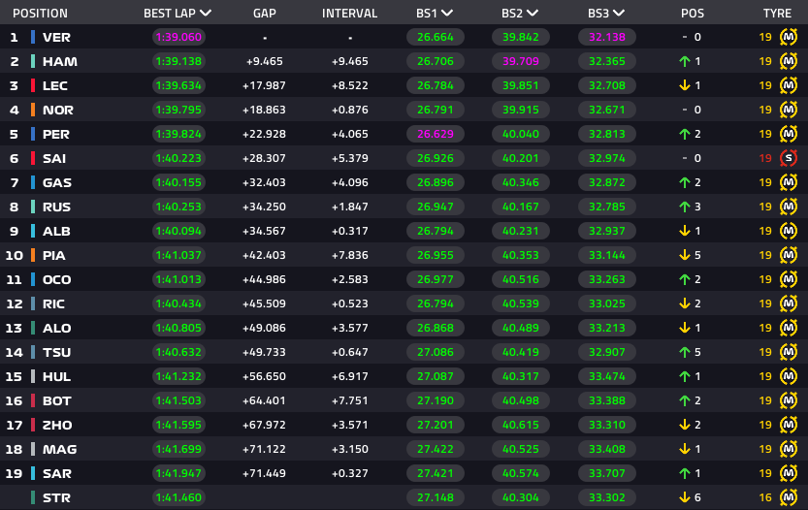Screen dimensions: 808x510
Task: Click the yellow down arrow for PIA
Action: (685, 255)
